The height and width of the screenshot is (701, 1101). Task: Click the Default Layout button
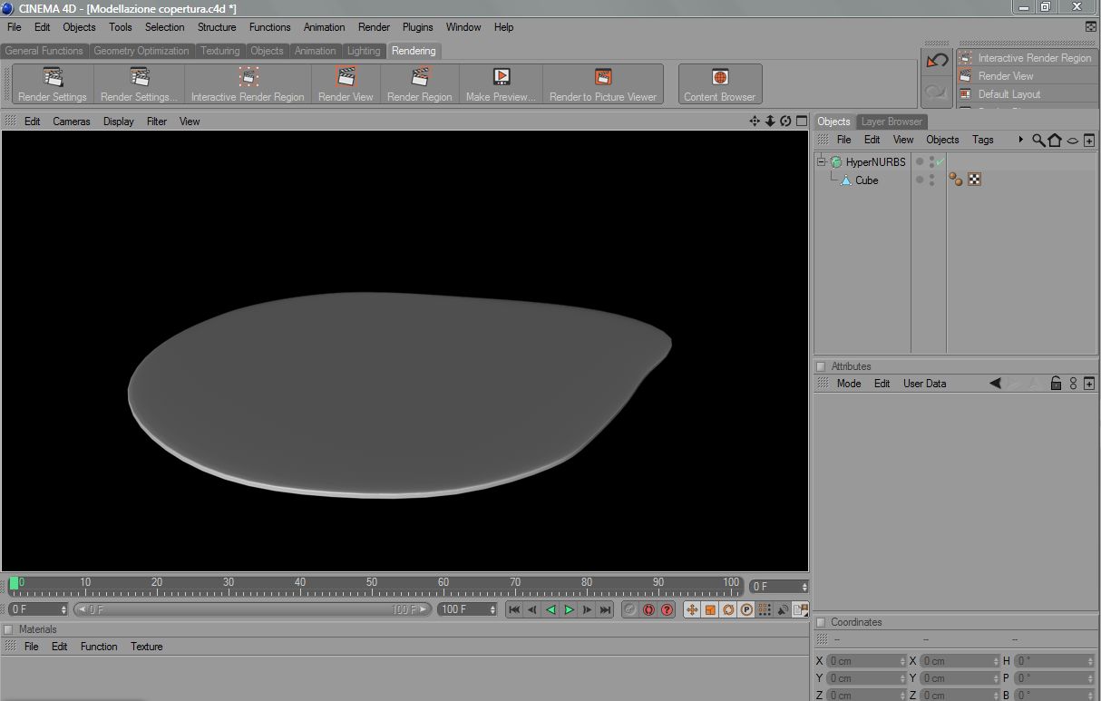[x=1008, y=94]
